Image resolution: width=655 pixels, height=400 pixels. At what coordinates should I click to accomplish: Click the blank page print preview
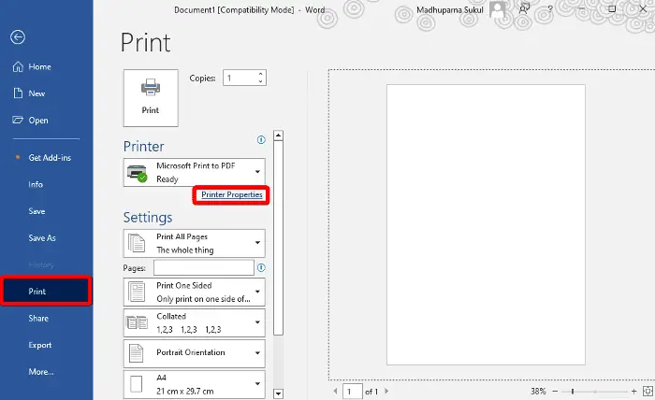point(486,225)
